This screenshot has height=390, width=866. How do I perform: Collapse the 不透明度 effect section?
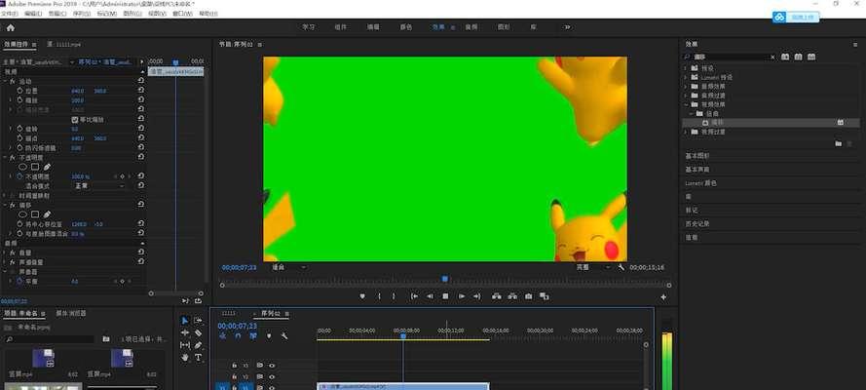pos(5,157)
